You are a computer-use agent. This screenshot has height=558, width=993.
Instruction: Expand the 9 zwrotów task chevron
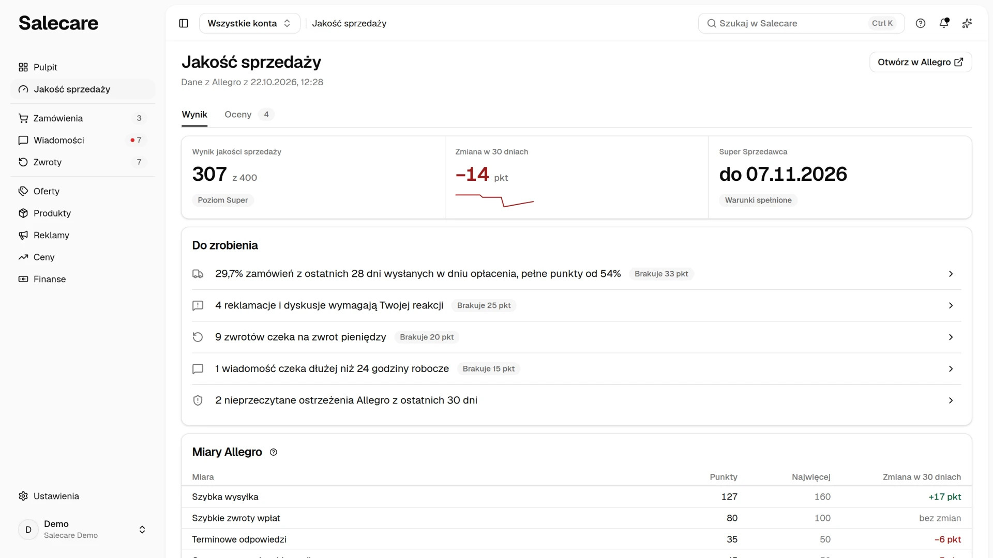[x=951, y=337]
